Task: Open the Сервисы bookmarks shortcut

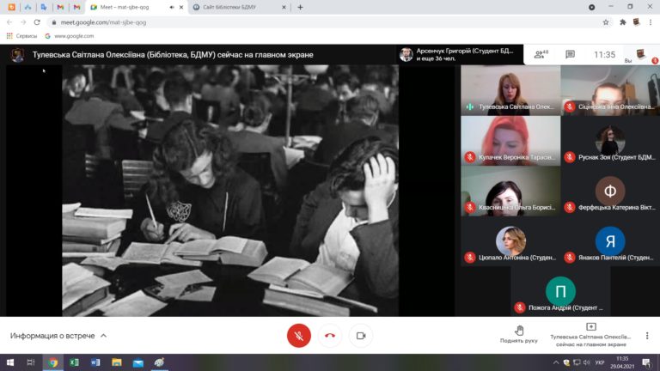Action: (x=23, y=36)
